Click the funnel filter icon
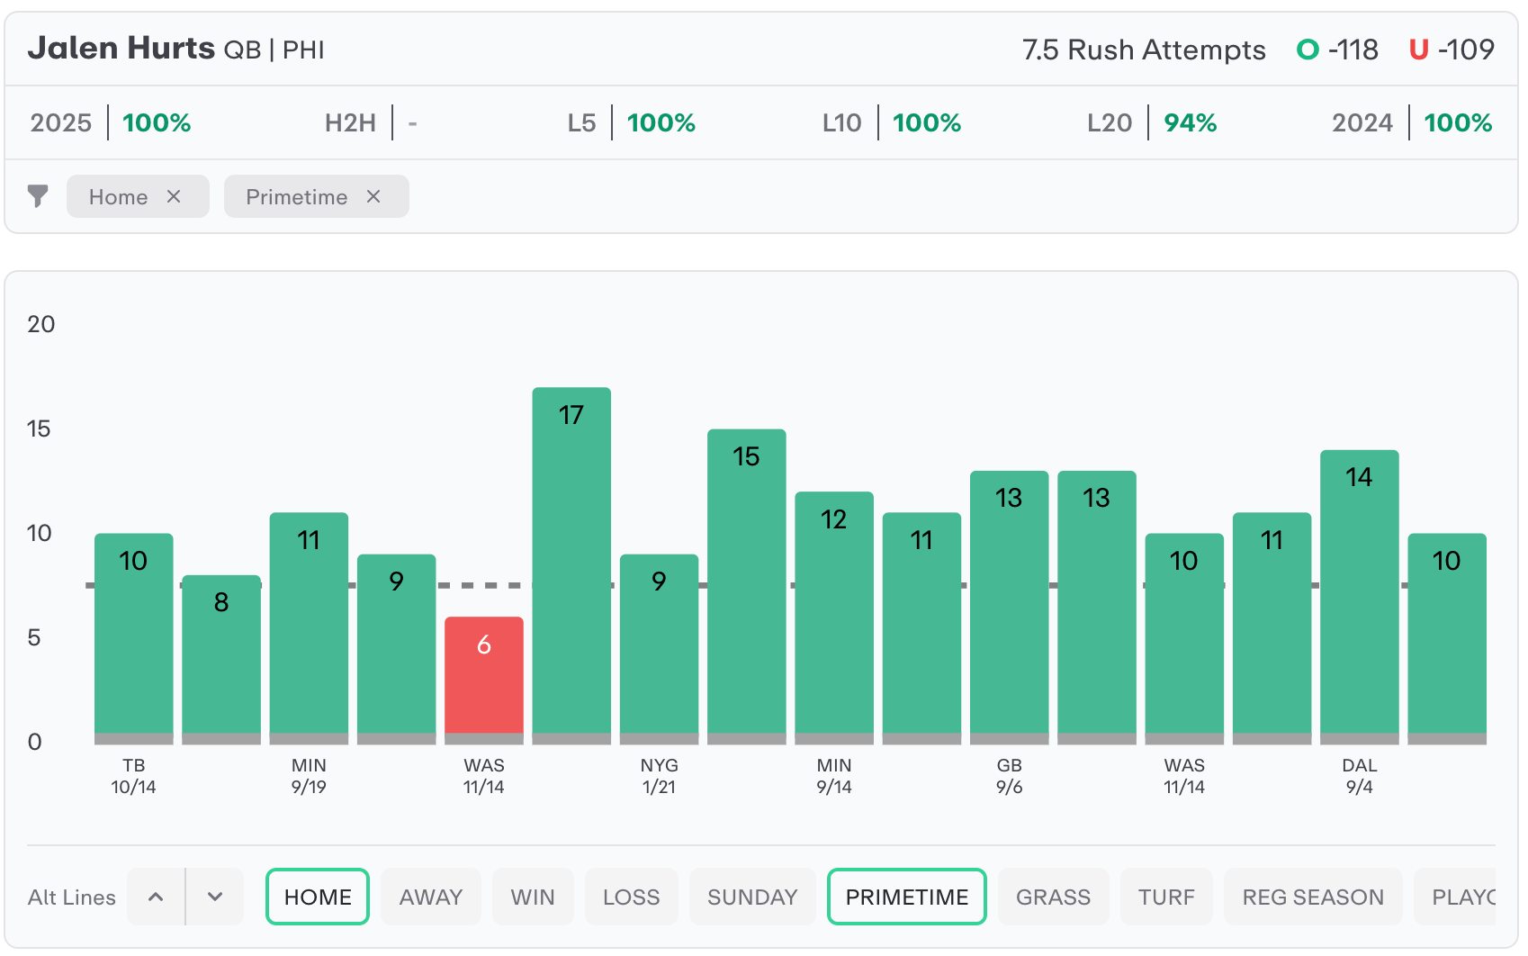The image size is (1528, 956). (x=38, y=196)
